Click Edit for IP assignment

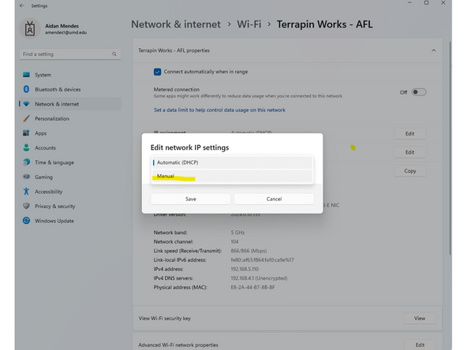coord(410,134)
